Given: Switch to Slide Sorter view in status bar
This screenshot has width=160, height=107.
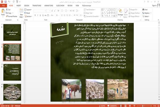Looking at the screenshot, I should [125, 106].
